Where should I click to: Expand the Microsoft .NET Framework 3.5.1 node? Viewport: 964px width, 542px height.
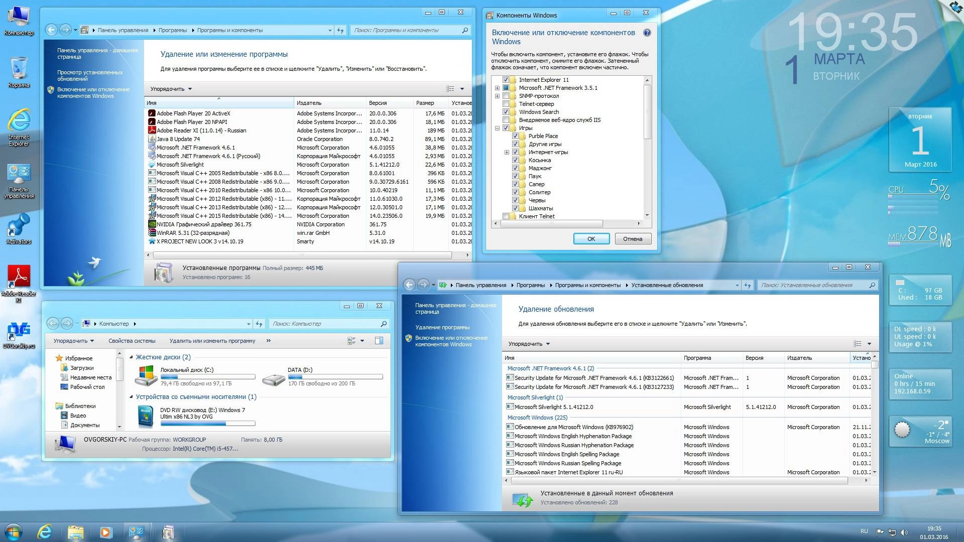497,87
